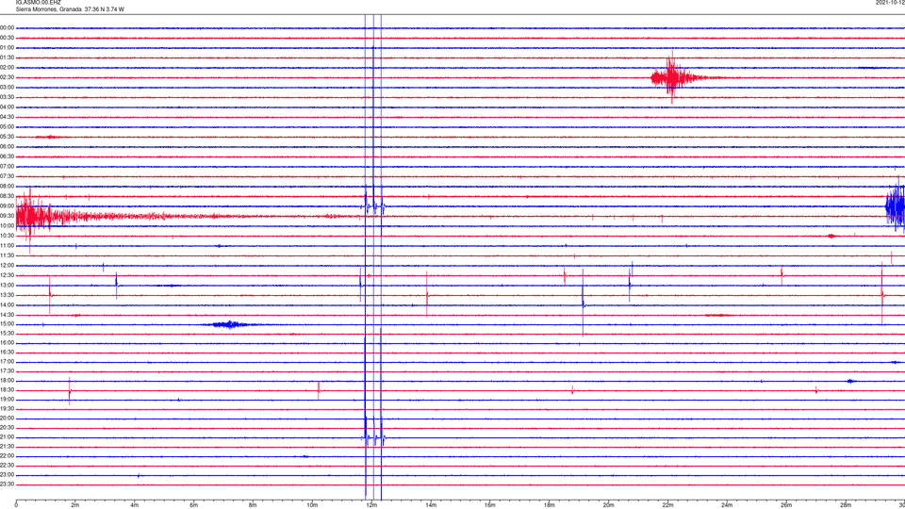Select the 01:00 row label
The width and height of the screenshot is (905, 509).
point(7,47)
